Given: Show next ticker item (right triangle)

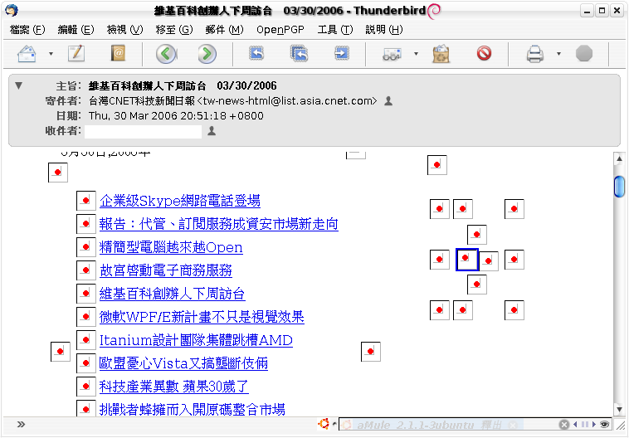Looking at the screenshot, I should tap(594, 425).
